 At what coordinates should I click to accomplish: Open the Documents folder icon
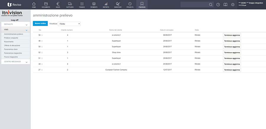point(46,4)
